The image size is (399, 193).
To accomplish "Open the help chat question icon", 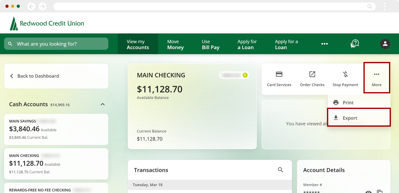I will click(355, 44).
